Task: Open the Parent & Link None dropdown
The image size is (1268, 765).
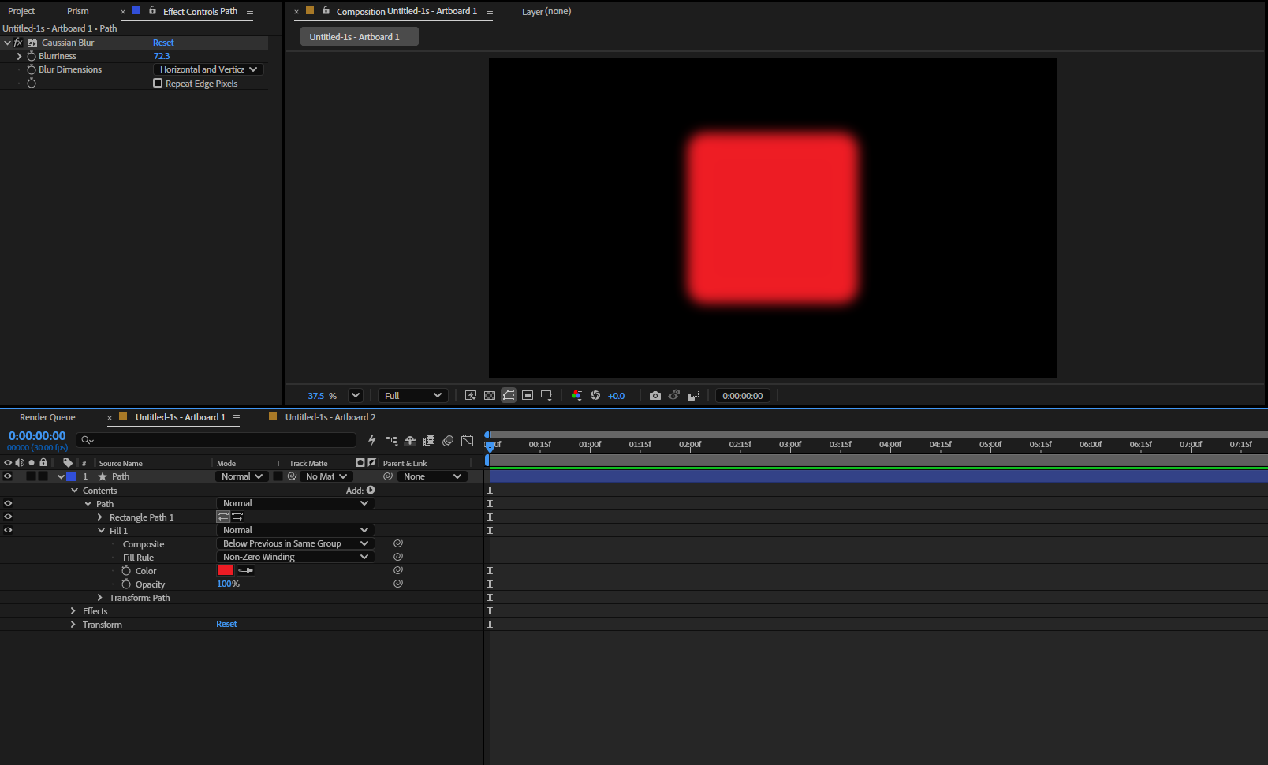Action: click(432, 476)
